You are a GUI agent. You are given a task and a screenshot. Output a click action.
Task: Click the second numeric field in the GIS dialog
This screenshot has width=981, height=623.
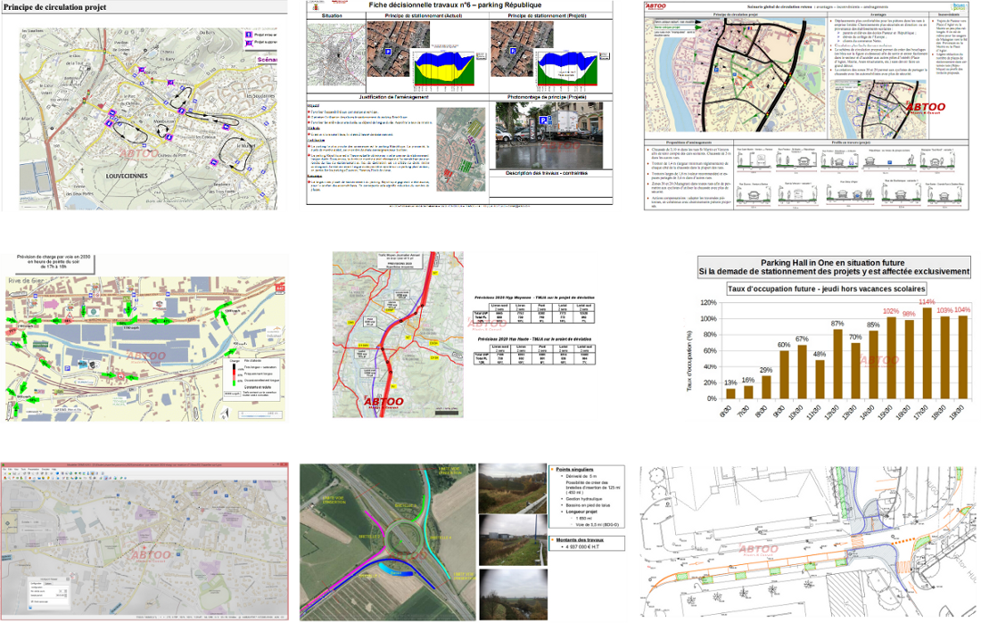point(61,595)
